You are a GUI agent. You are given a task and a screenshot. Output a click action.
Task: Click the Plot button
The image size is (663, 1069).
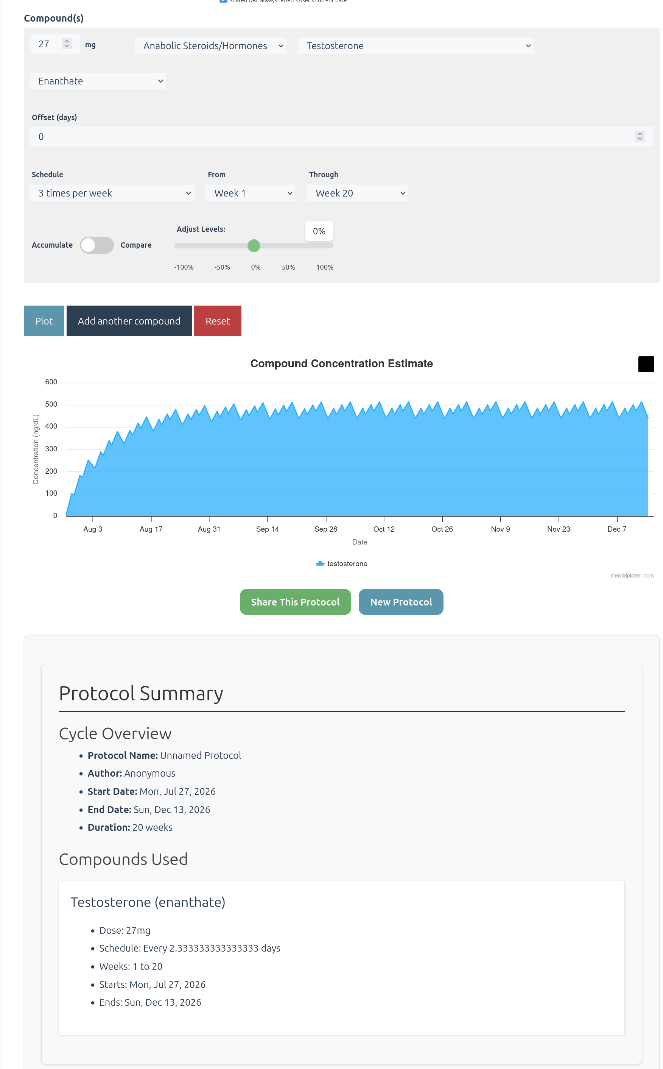[x=44, y=321]
